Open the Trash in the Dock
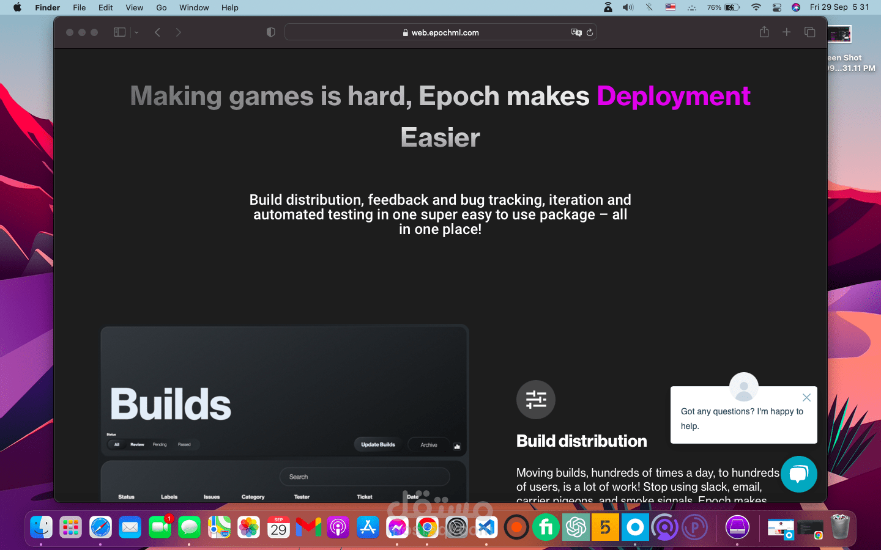 (840, 527)
